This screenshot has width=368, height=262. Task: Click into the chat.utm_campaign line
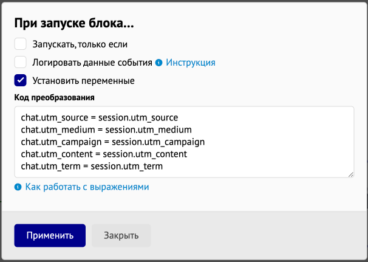(x=113, y=142)
